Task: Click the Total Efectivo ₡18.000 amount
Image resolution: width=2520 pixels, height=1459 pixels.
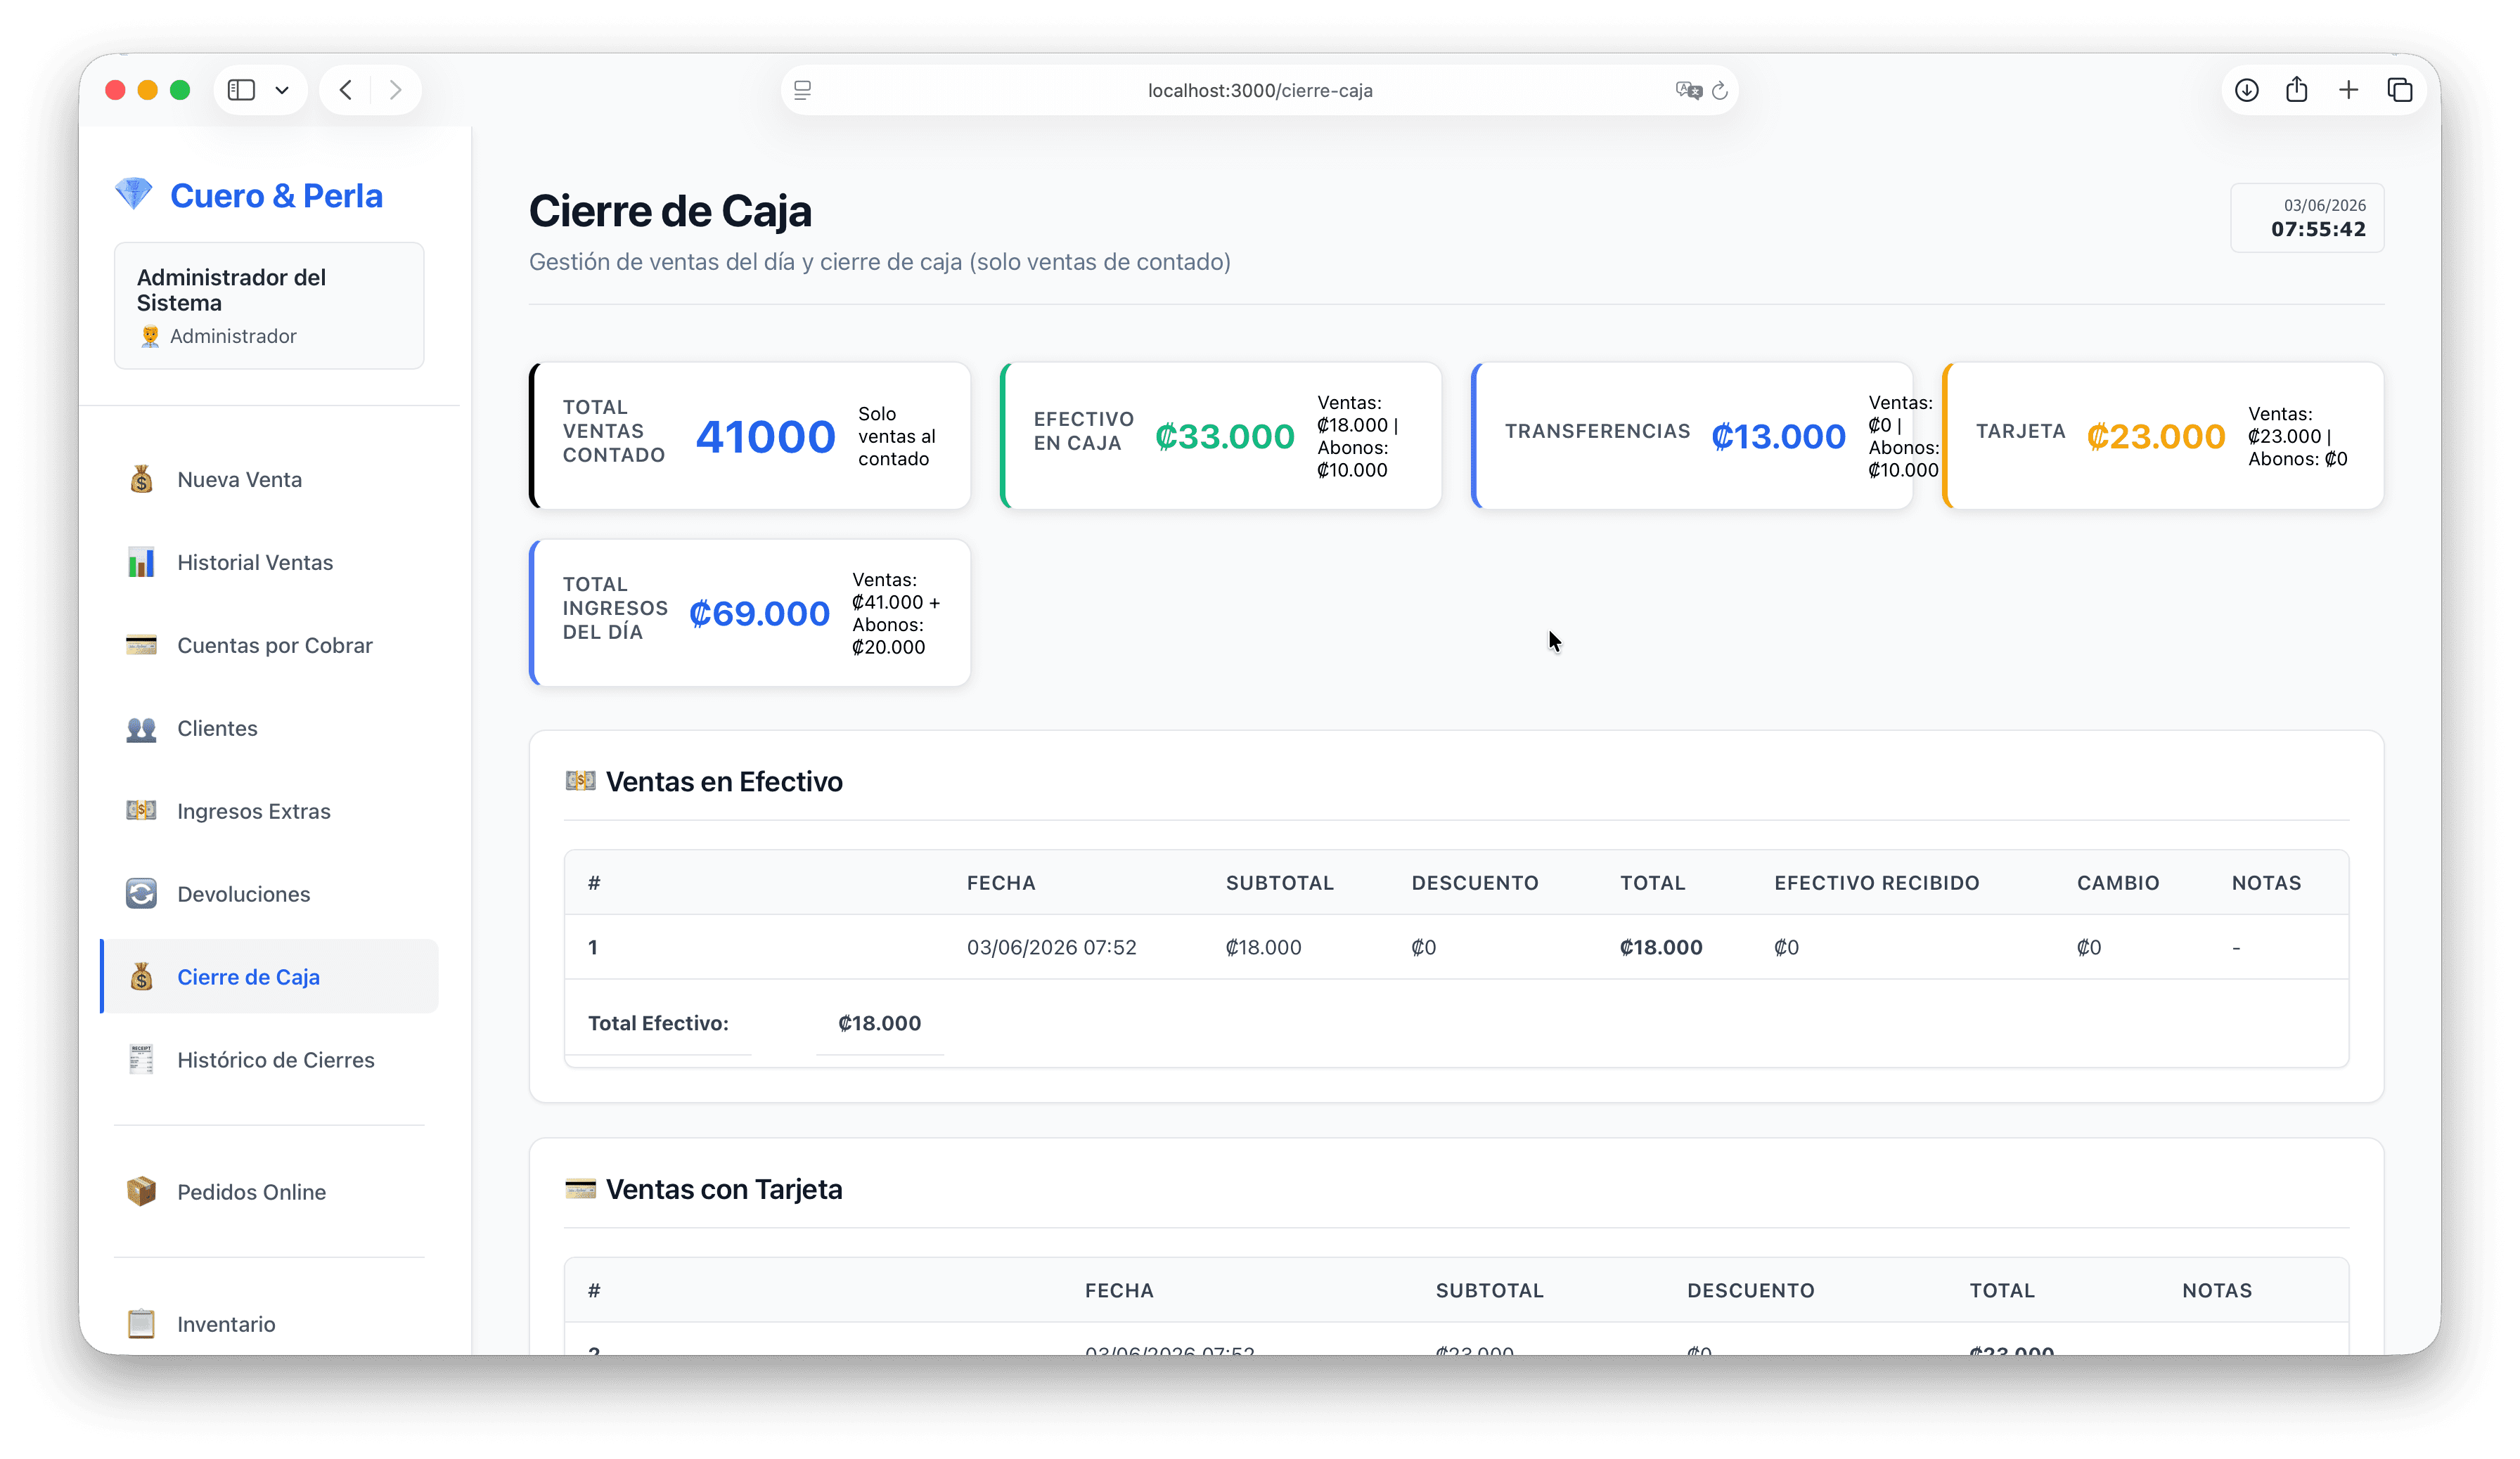Action: click(x=879, y=1023)
